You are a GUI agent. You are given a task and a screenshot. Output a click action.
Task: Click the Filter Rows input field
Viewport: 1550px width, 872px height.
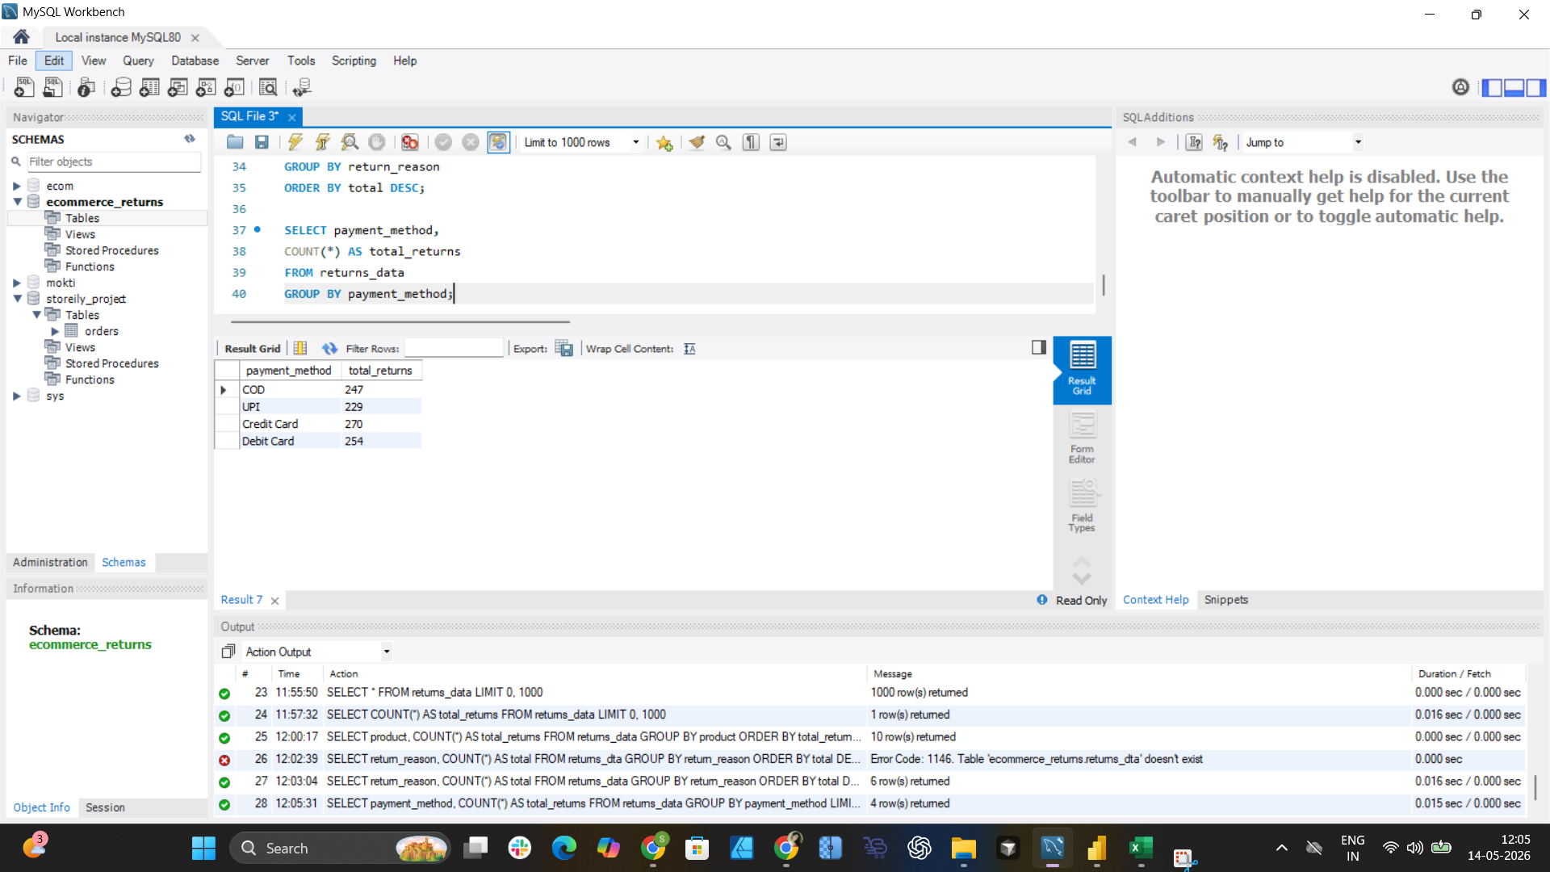(453, 349)
